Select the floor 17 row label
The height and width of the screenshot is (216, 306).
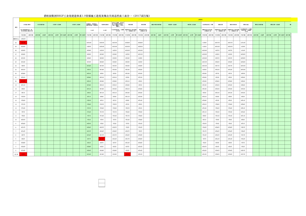(16, 93)
